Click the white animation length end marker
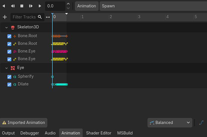 click(x=67, y=14)
